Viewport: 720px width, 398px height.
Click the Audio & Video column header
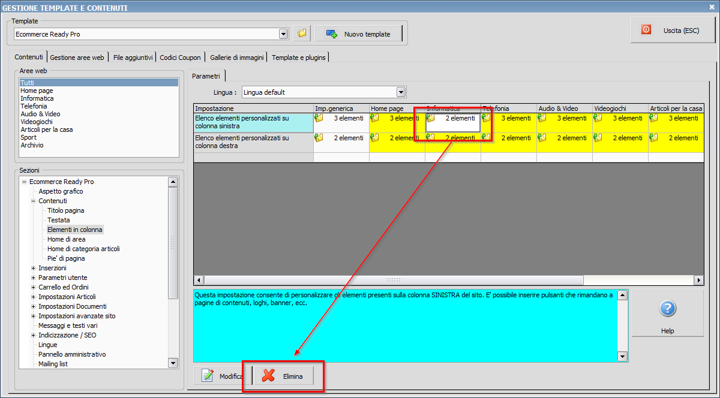pos(565,108)
